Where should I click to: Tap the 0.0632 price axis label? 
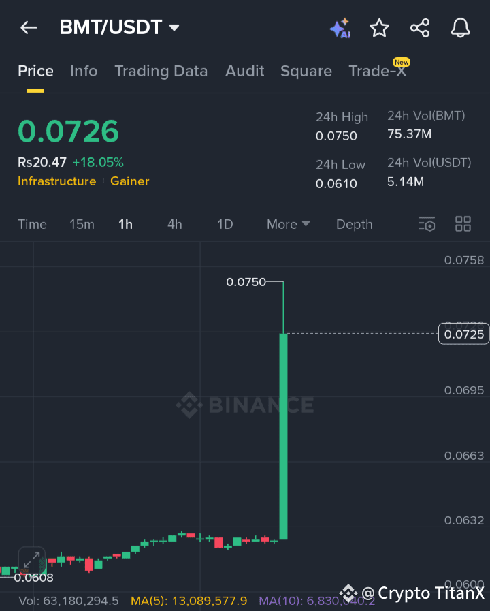(x=464, y=520)
